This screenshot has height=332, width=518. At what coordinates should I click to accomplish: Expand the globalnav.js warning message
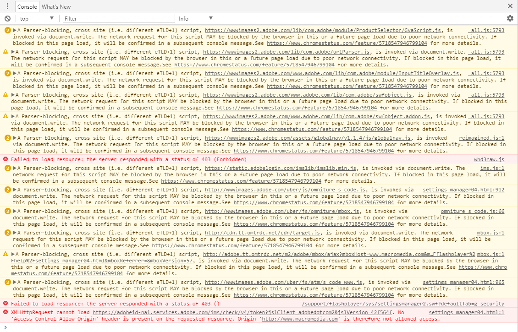coord(15,138)
